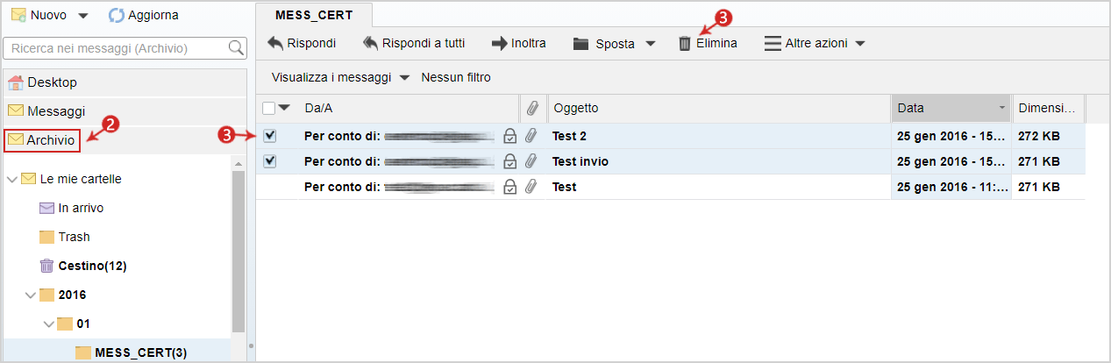
Task: Collapse the 2016 folder tree
Action: pos(30,295)
